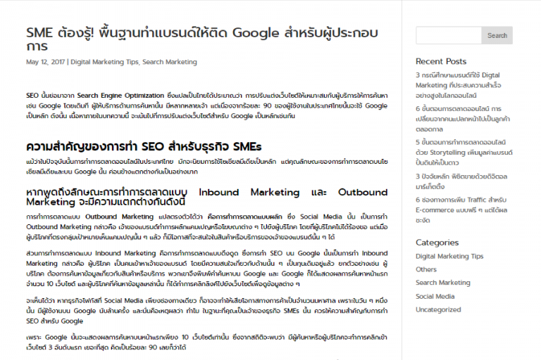Click the subheading about Inbound Marketing and Outbound Marketing
The width and height of the screenshot is (541, 360).
click(206, 197)
